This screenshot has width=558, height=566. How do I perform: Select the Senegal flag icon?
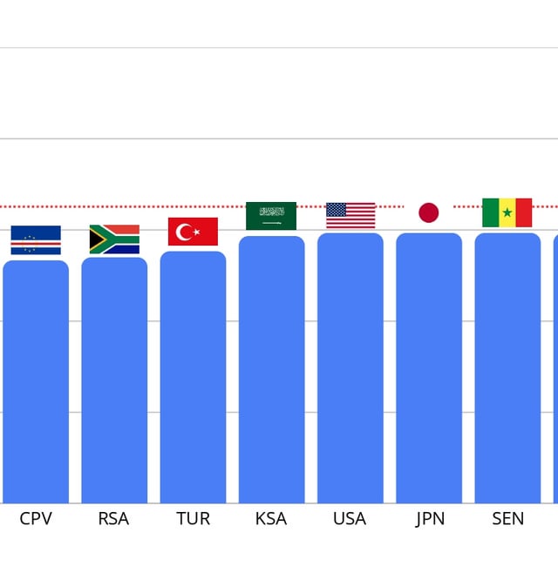tap(507, 212)
